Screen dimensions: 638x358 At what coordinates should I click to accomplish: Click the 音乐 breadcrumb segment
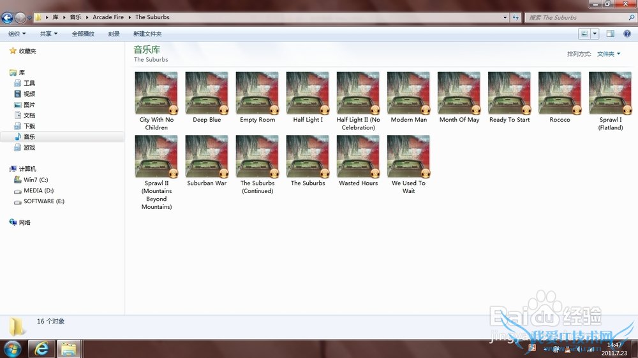(75, 17)
